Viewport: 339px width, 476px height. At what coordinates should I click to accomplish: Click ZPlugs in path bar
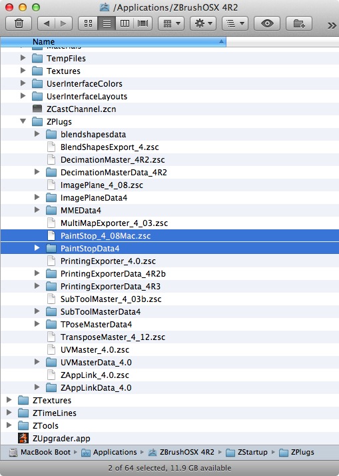pyautogui.click(x=296, y=452)
